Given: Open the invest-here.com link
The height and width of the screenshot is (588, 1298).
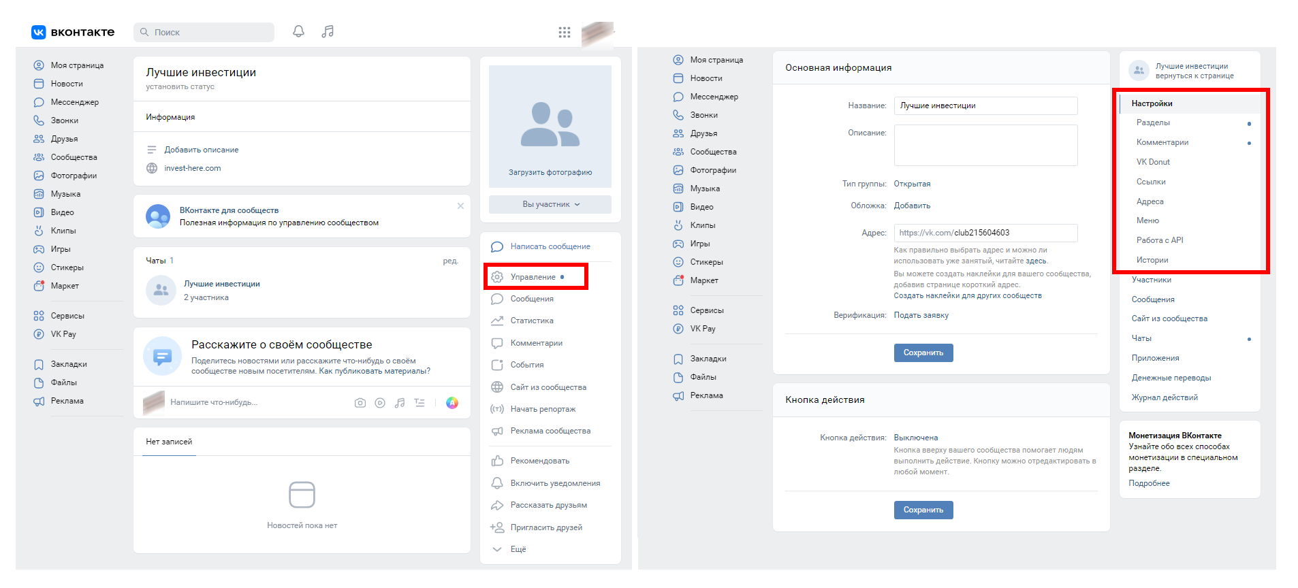Looking at the screenshot, I should coord(193,168).
